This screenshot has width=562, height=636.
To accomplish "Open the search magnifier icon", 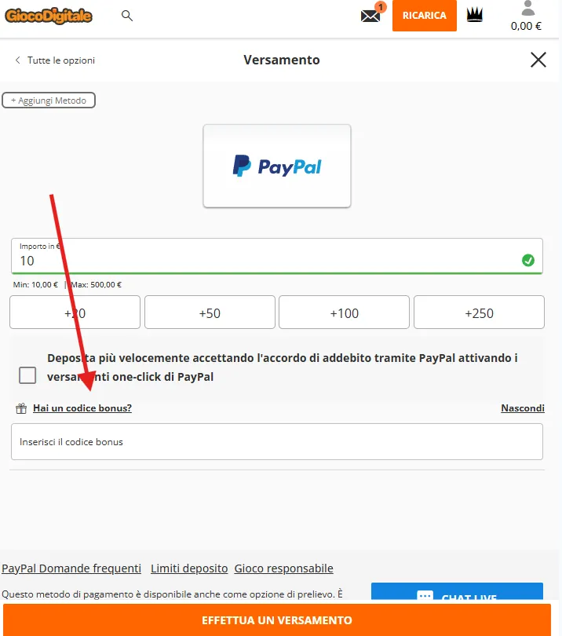I will click(127, 16).
